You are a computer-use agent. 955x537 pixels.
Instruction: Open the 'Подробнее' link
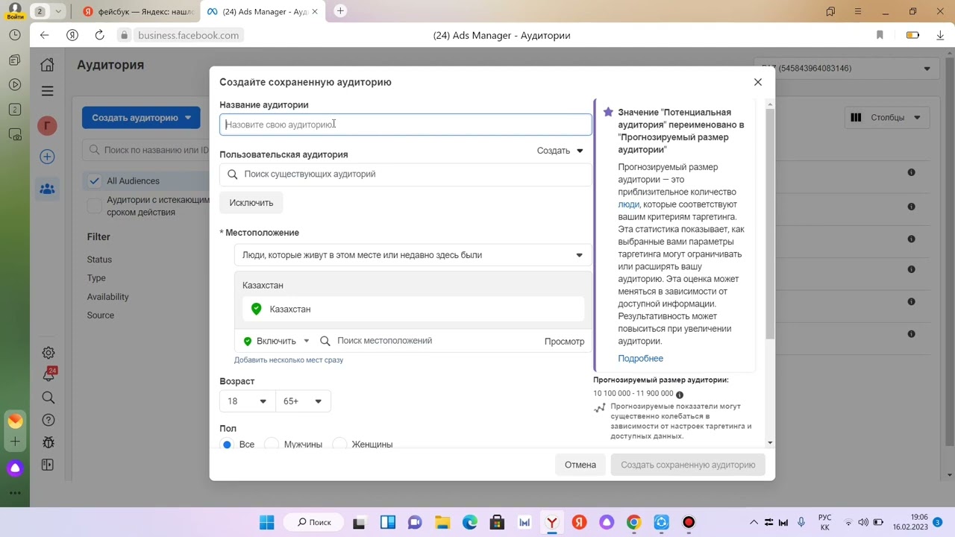click(x=640, y=359)
